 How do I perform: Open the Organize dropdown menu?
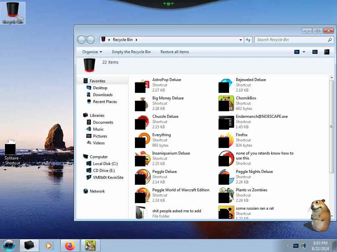pyautogui.click(x=92, y=52)
